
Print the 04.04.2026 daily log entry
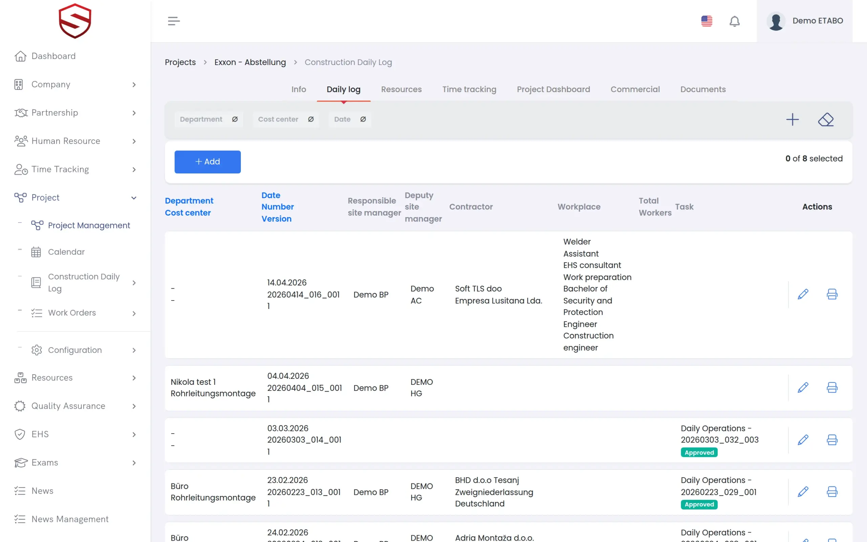tap(832, 388)
